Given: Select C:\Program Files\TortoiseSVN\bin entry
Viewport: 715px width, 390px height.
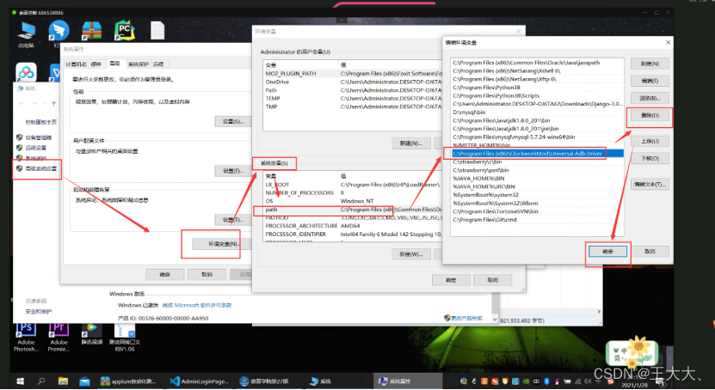Looking at the screenshot, I should pyautogui.click(x=537, y=211).
